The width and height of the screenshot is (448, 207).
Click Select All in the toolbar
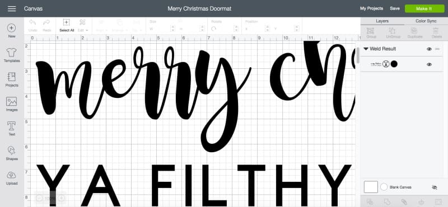[x=67, y=25]
